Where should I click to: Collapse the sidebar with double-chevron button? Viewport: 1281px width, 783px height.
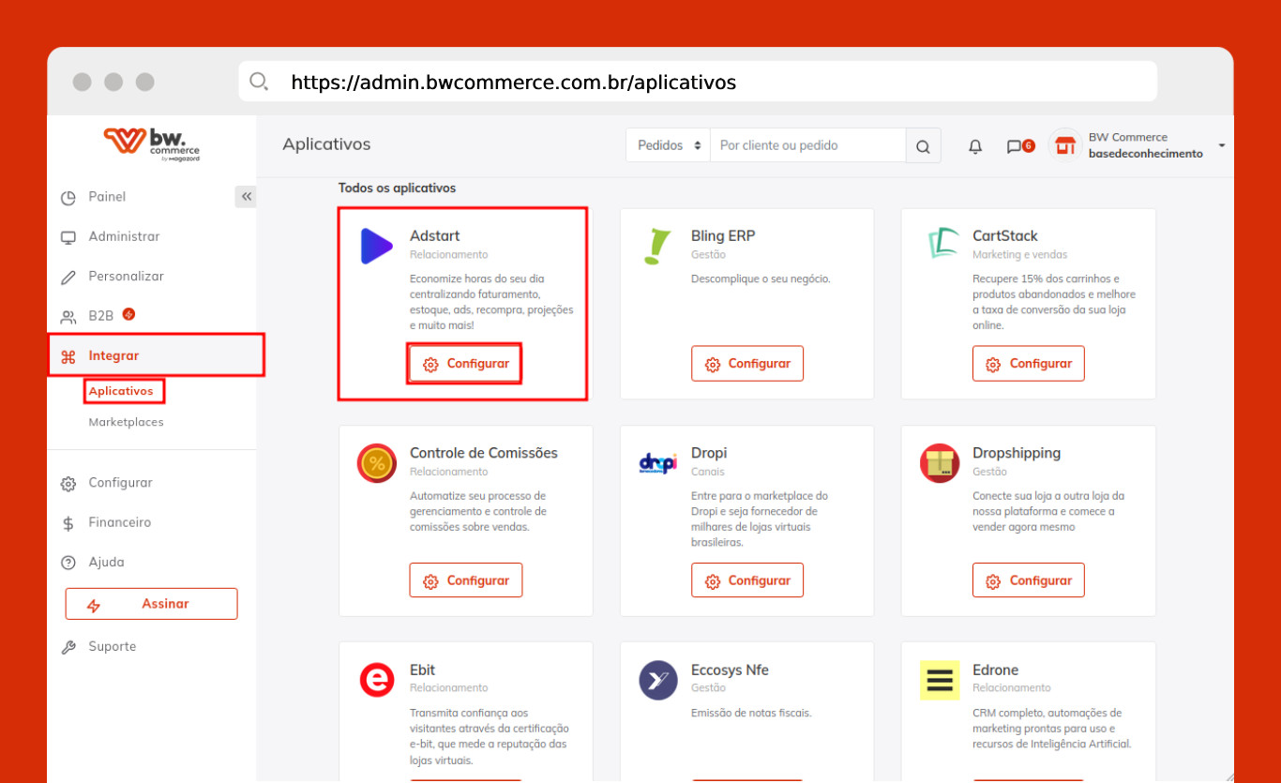click(246, 197)
